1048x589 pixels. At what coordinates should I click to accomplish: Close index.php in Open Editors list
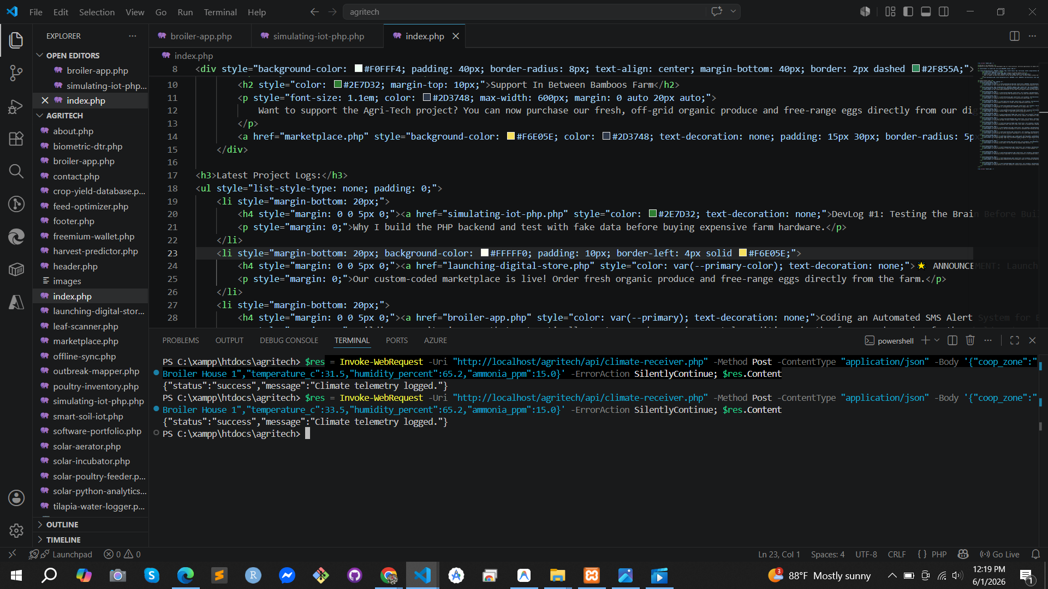coord(45,100)
